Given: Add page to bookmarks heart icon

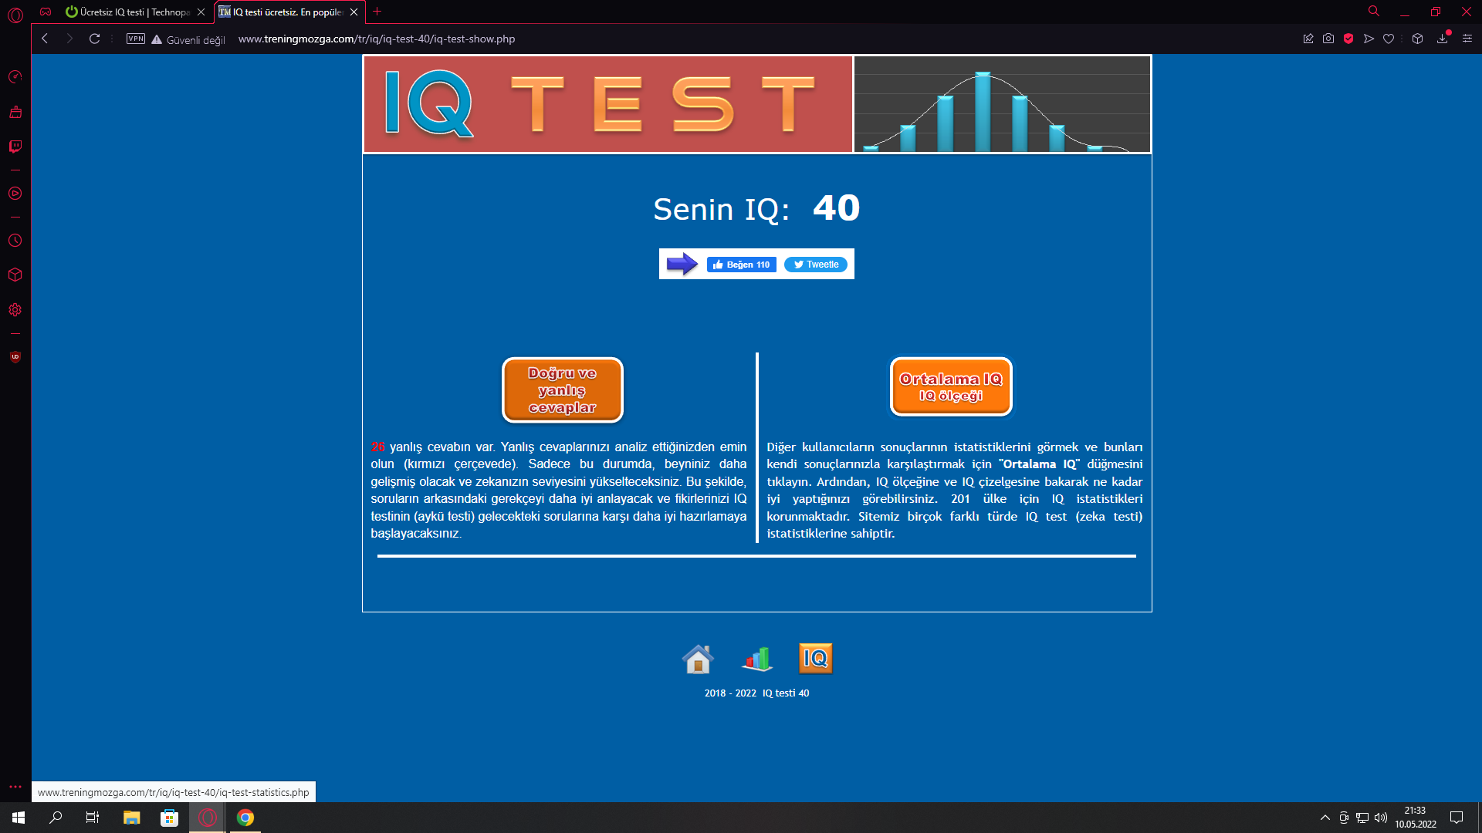Looking at the screenshot, I should [x=1389, y=39].
